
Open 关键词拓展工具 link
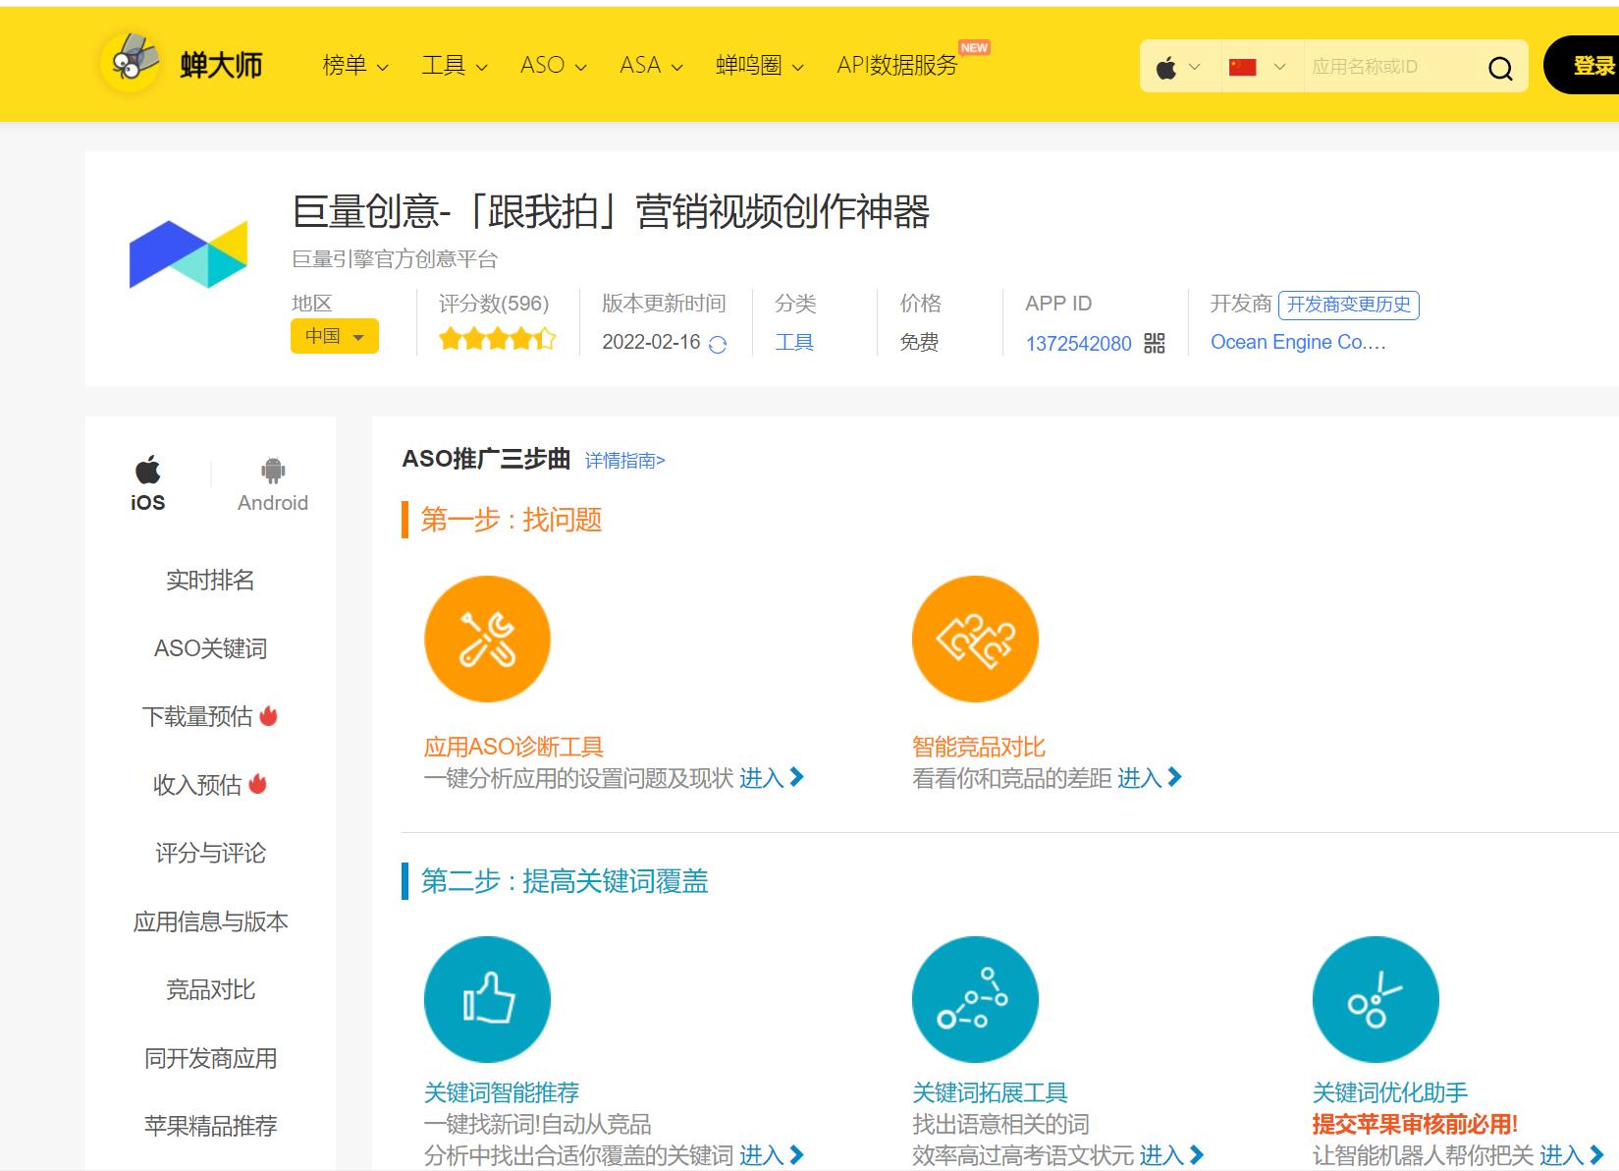point(990,1092)
